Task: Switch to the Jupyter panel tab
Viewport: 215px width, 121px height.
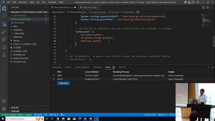Action: [122, 67]
